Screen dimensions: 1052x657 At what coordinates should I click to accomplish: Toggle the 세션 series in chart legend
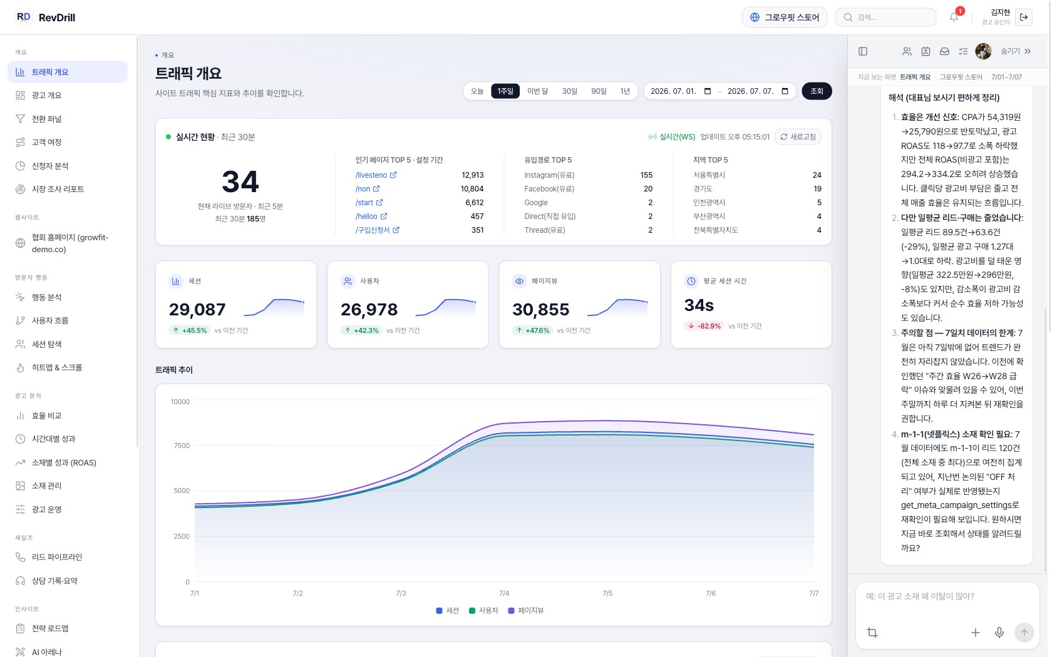[448, 611]
